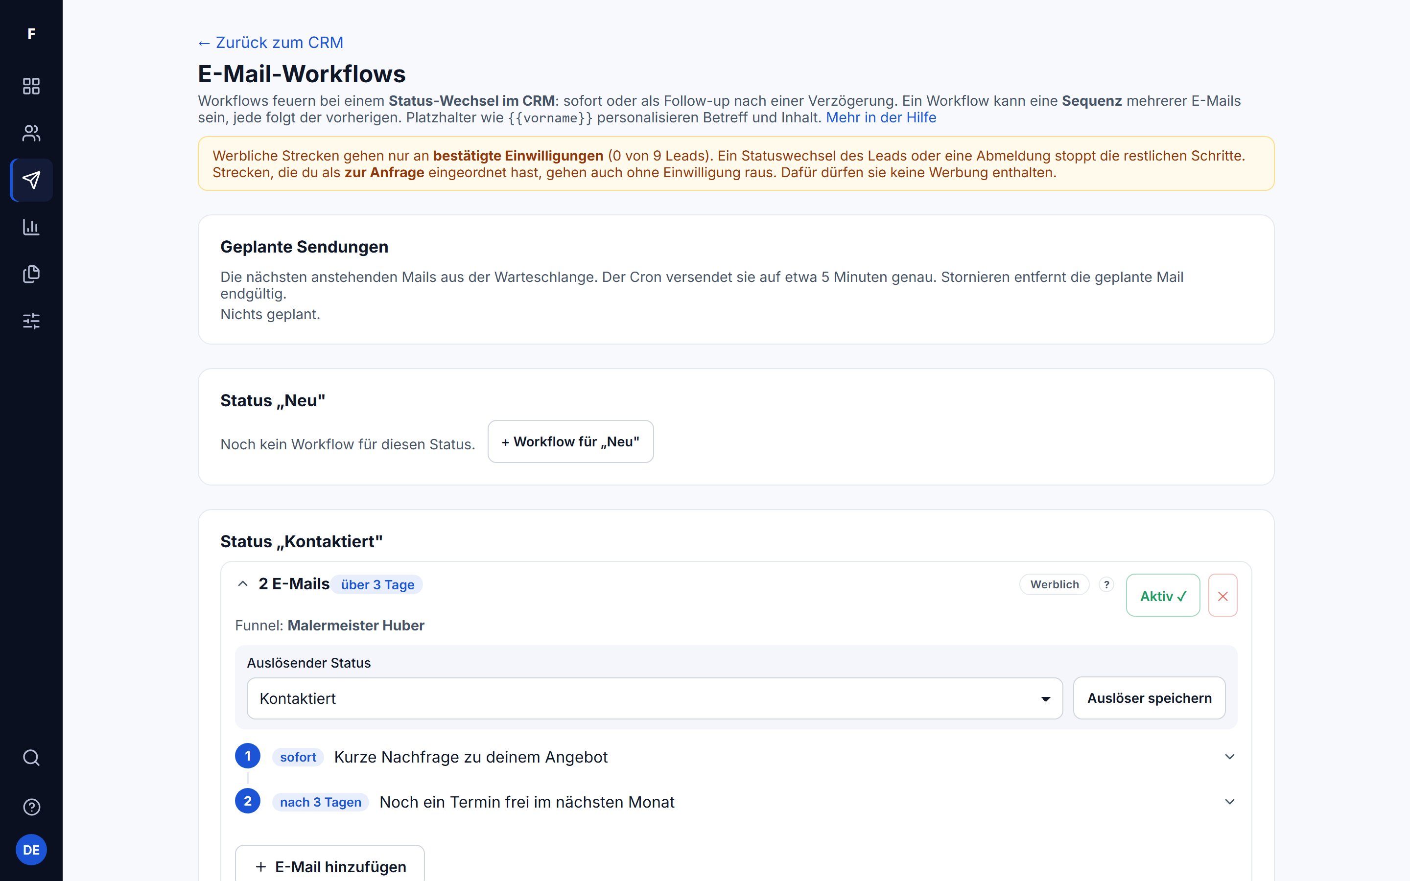Follow the Zurück zum CRM link

[270, 43]
